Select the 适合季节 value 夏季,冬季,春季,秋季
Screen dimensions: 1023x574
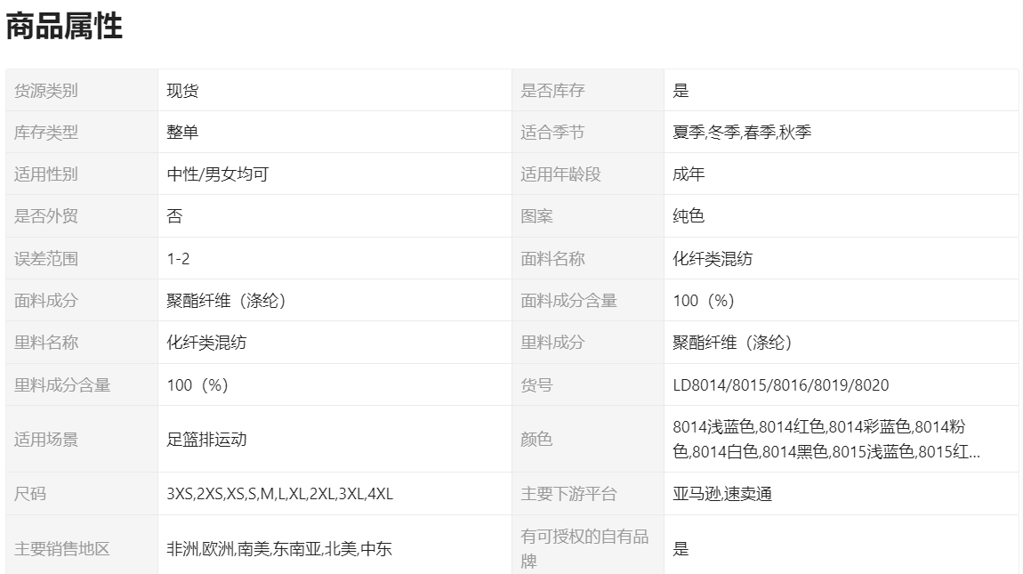(742, 133)
